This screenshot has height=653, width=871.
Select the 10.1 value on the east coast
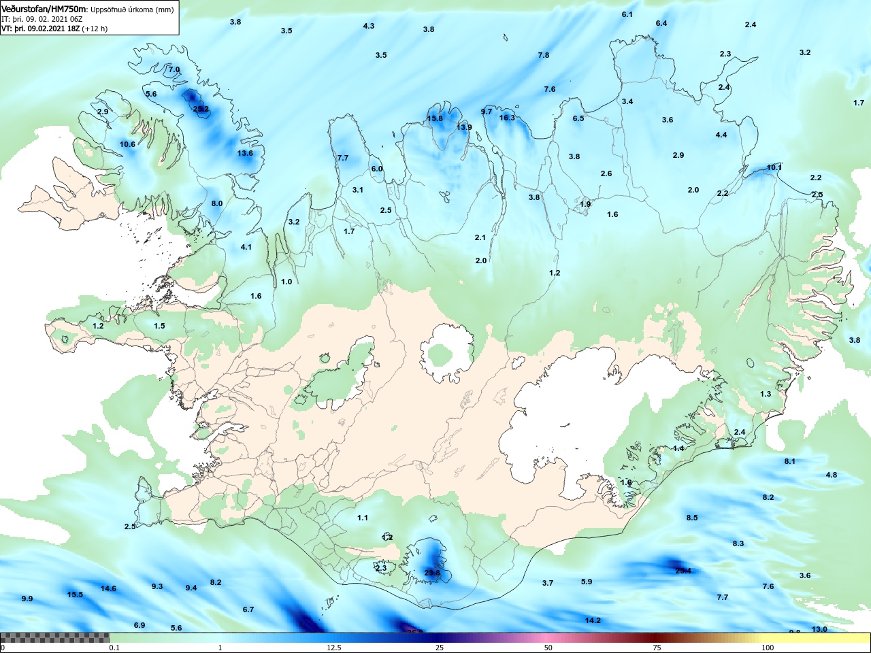tap(774, 167)
